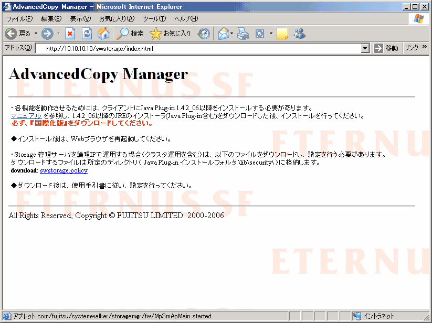Refresh the page with the refresh icon
Viewport: 432px width, 323px height.
(87, 34)
